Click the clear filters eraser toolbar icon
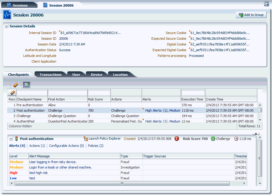The width and height of the screenshot is (272, 195). [16, 85]
